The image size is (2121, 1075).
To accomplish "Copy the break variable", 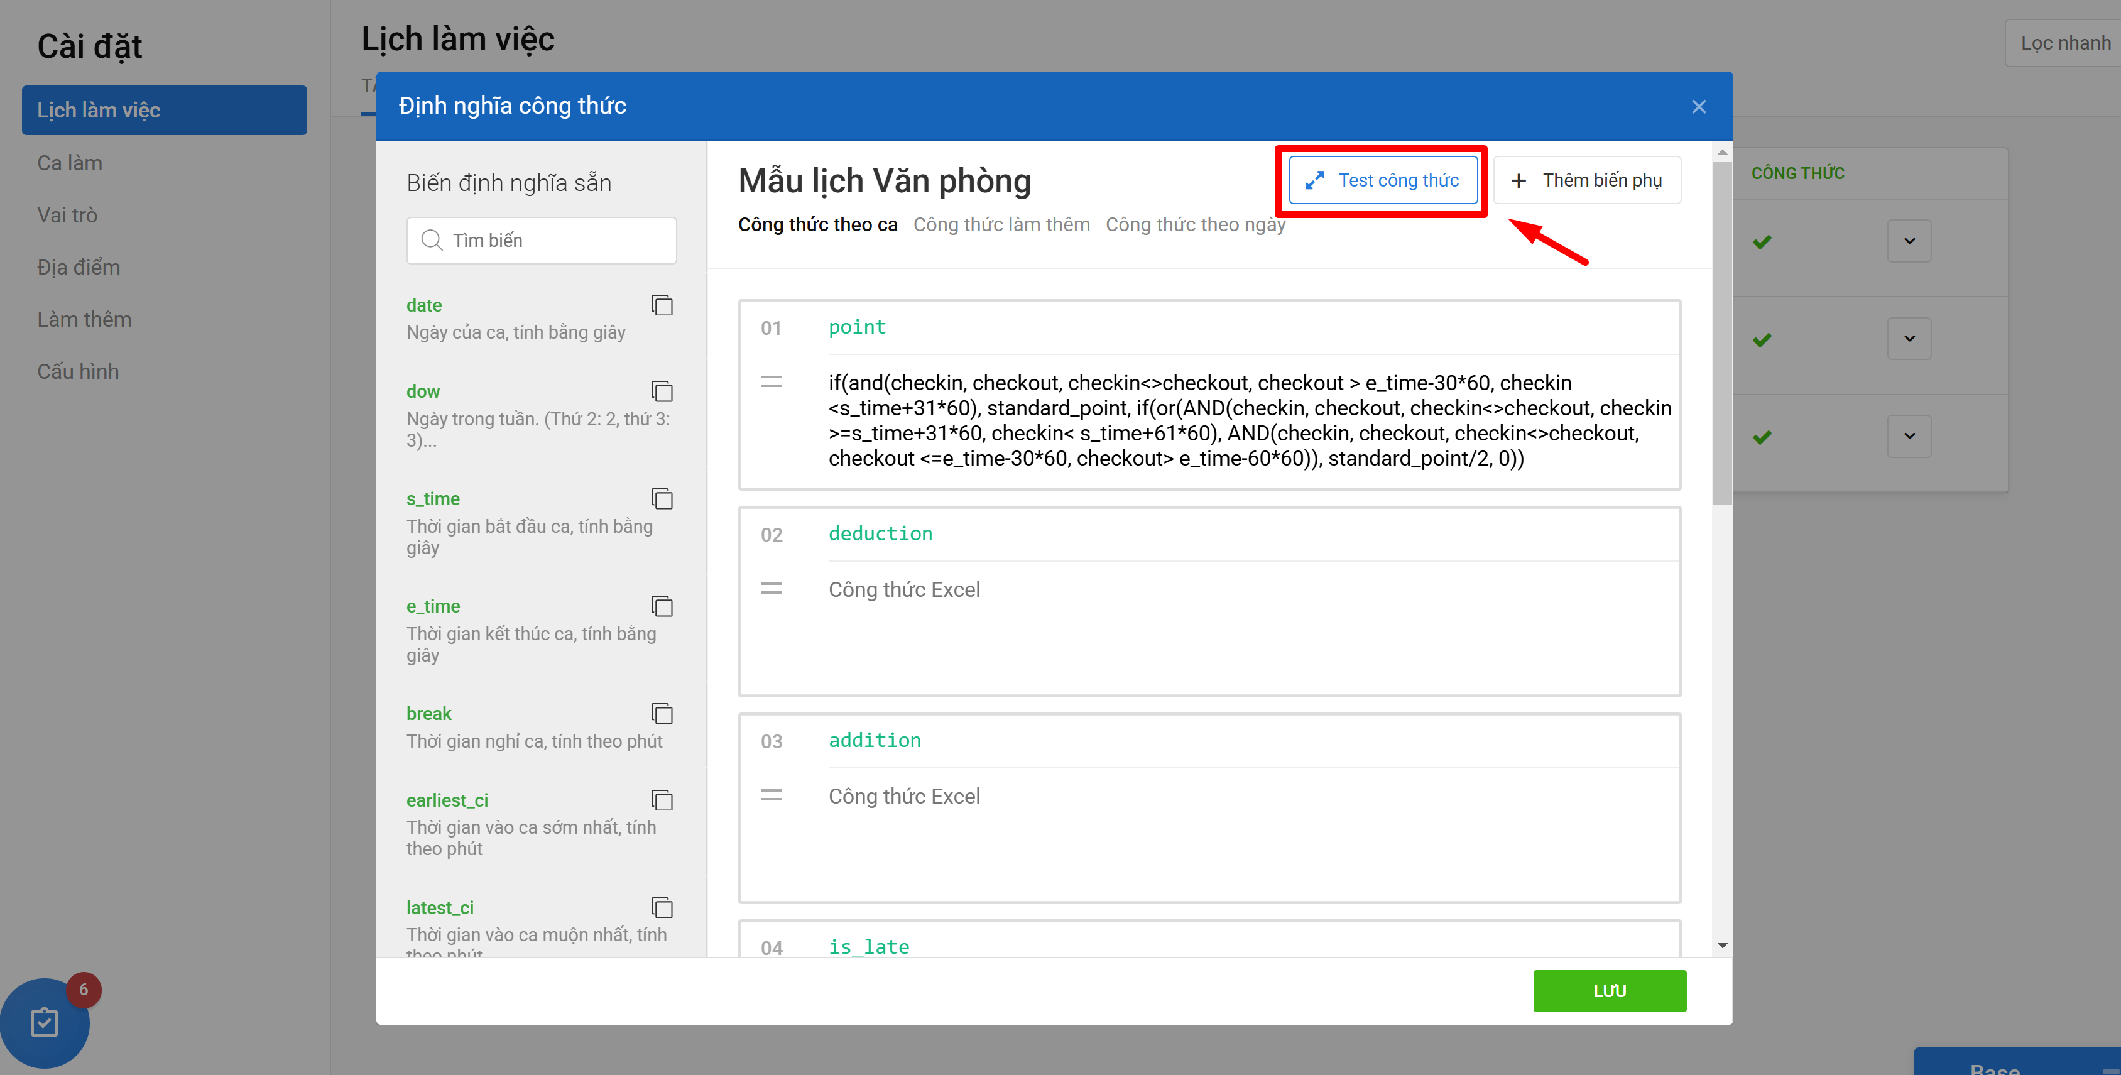I will (x=662, y=714).
